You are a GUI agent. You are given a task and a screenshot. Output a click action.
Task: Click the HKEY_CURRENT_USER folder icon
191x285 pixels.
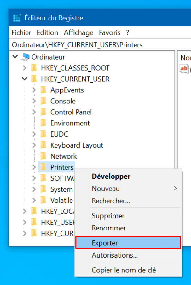click(x=34, y=79)
